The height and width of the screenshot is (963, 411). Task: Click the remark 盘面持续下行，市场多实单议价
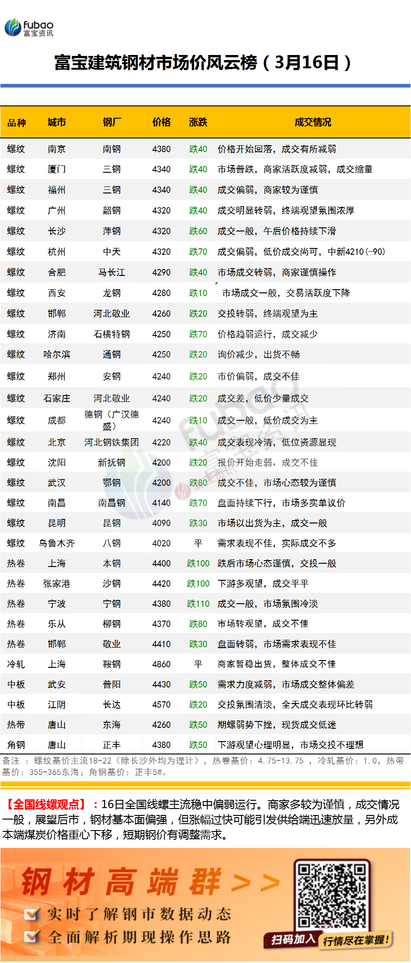[x=281, y=503]
